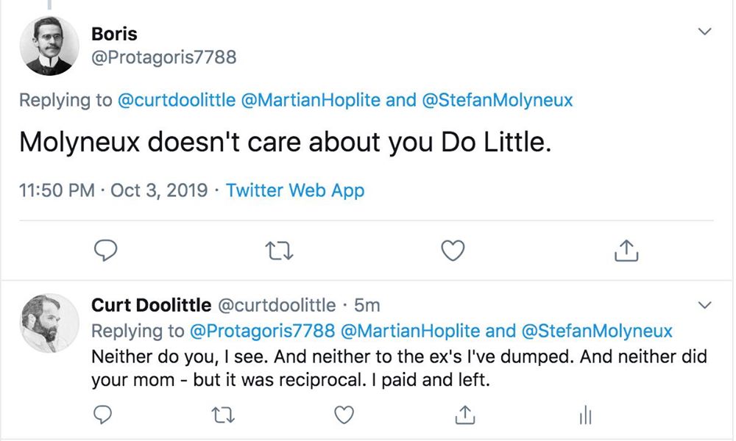Screen dimensions: 736x441
Task: Reply to Boris's main tweet
Action: pyautogui.click(x=107, y=251)
